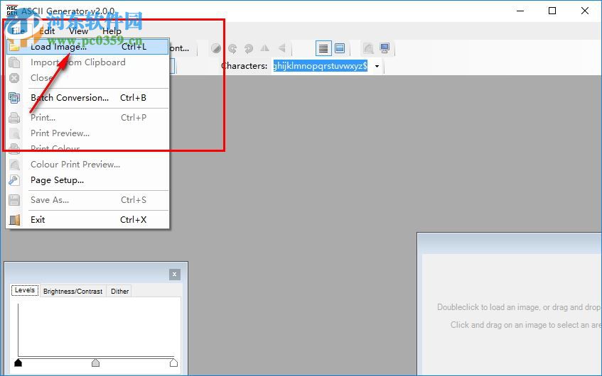This screenshot has width=602, height=376.
Task: Click the grey midpoint levels slider
Action: 96,363
